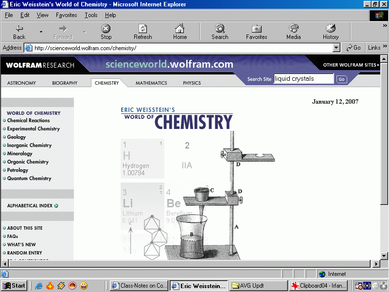The height and width of the screenshot is (292, 389).
Task: Click the page icon in the Address bar
Action: pyautogui.click(x=29, y=48)
